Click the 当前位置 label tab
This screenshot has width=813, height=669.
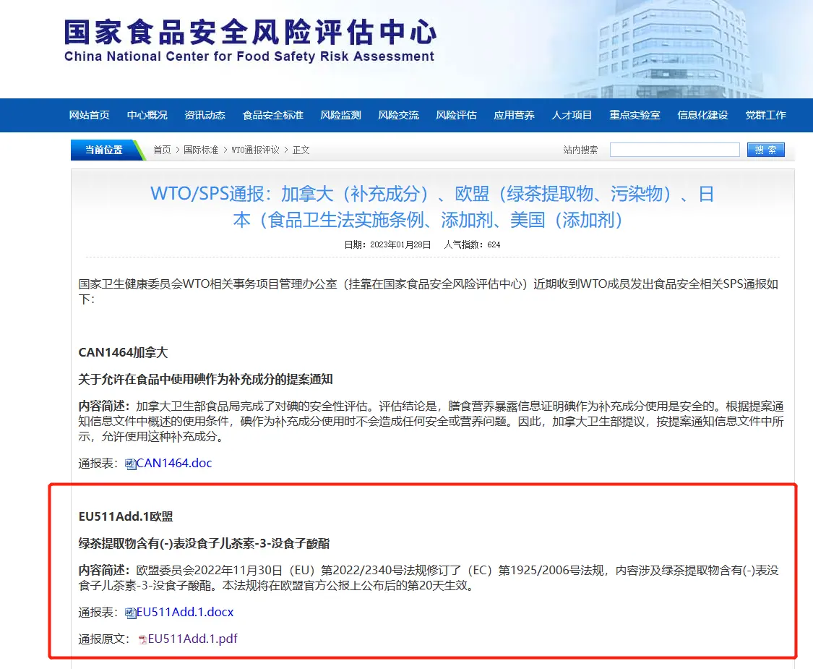click(x=103, y=150)
